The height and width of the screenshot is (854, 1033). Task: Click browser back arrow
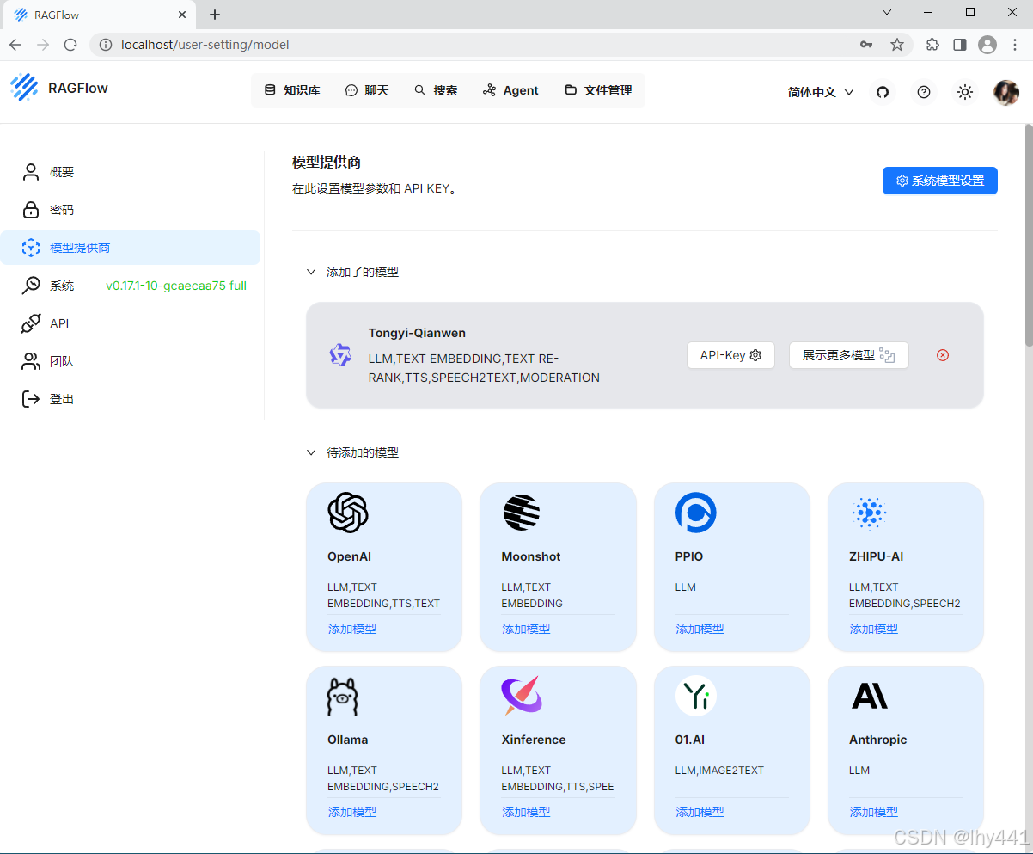point(15,45)
